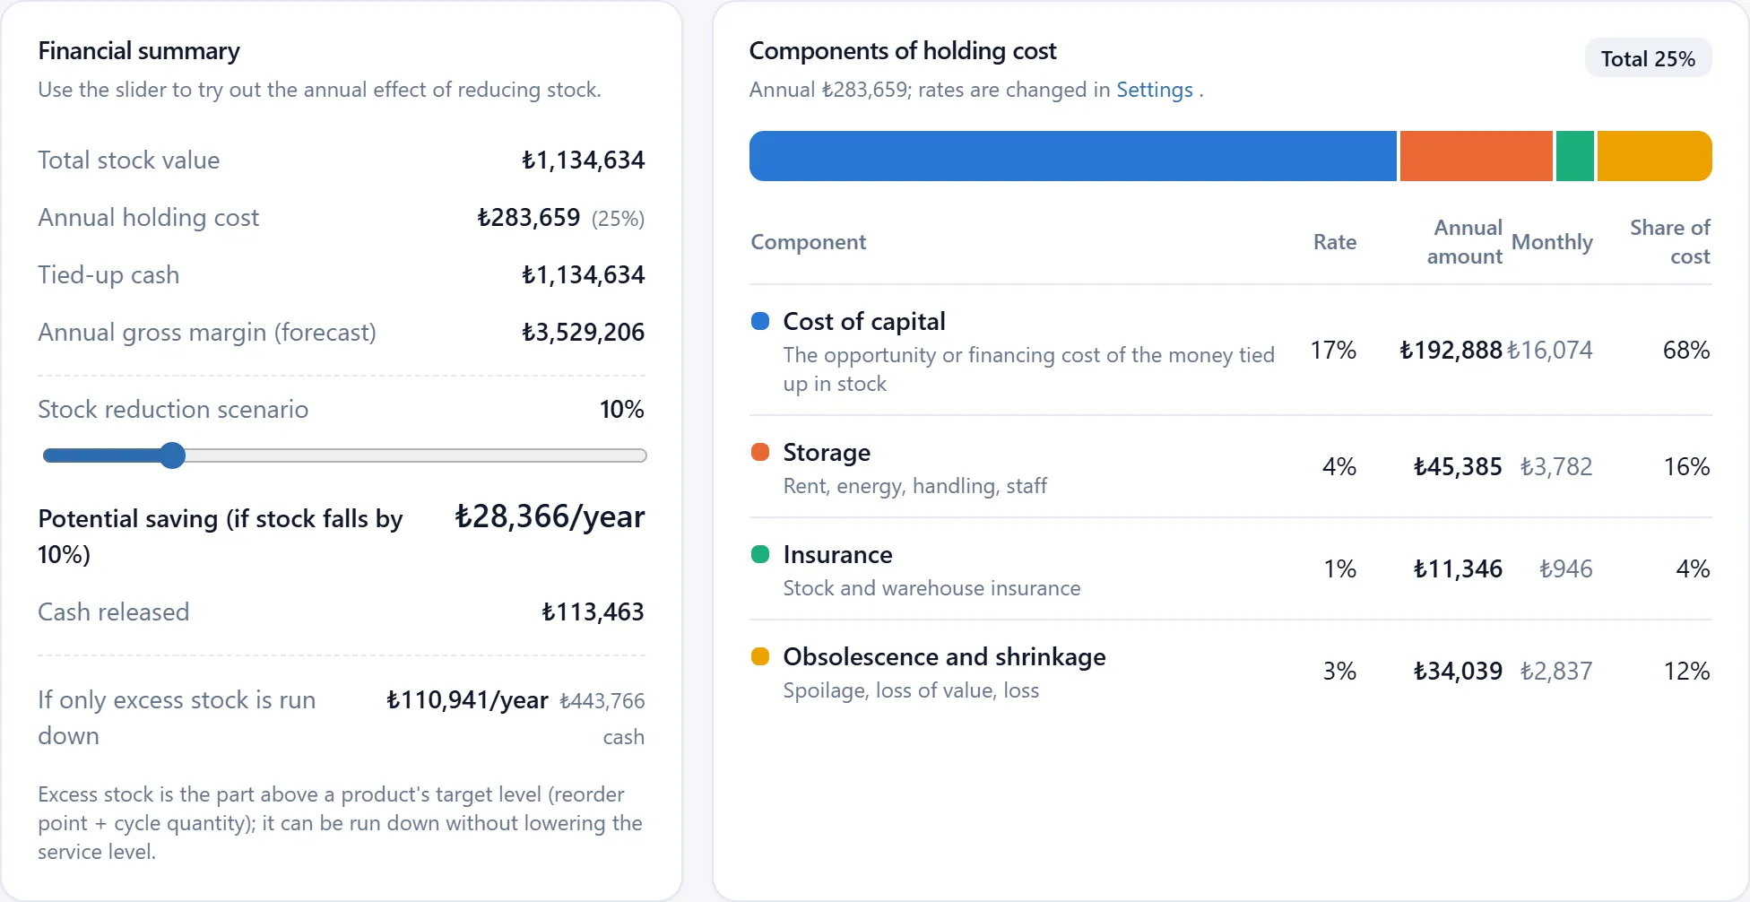This screenshot has height=902, width=1750.
Task: Click the ₺192,888 annual amount
Action: coord(1451,350)
